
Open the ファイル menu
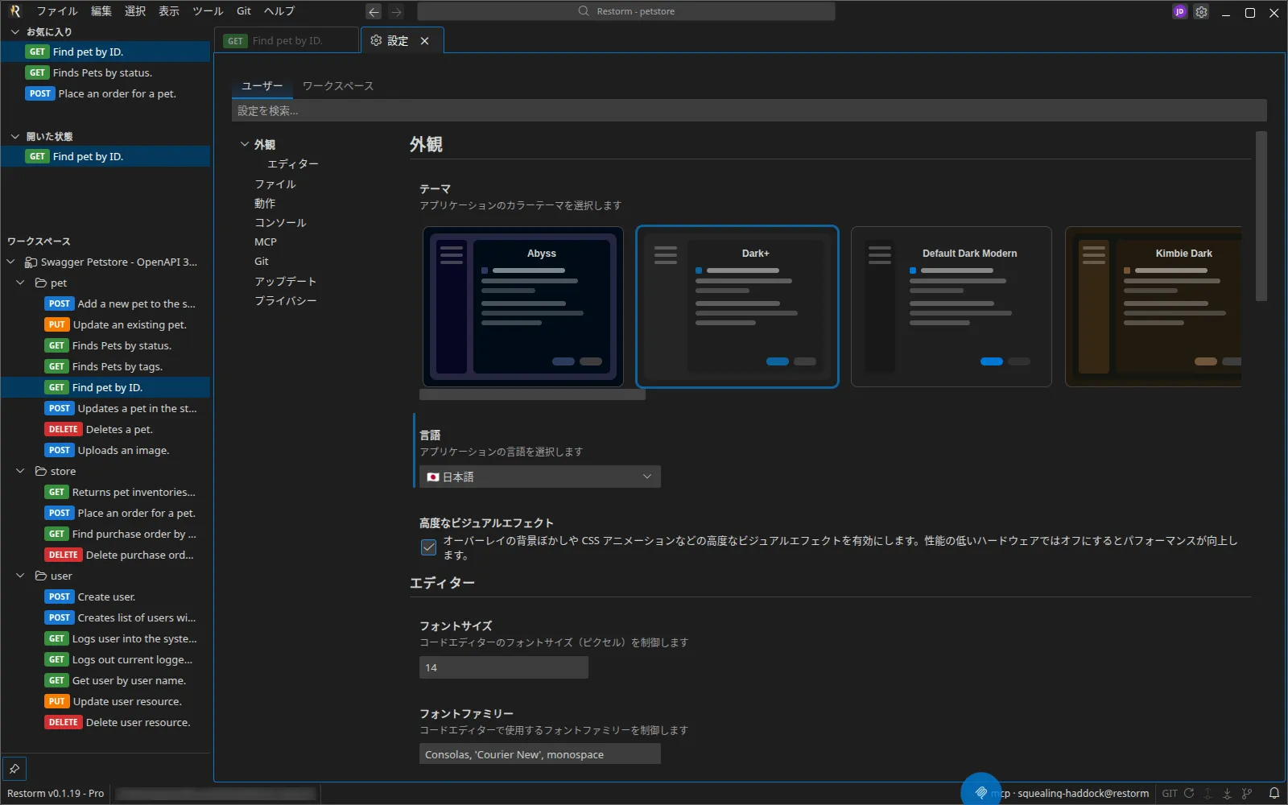(56, 11)
